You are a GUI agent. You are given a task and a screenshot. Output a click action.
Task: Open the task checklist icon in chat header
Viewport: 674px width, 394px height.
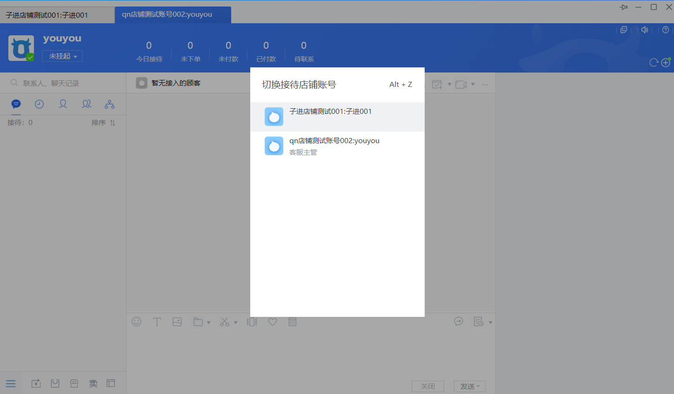tap(437, 85)
